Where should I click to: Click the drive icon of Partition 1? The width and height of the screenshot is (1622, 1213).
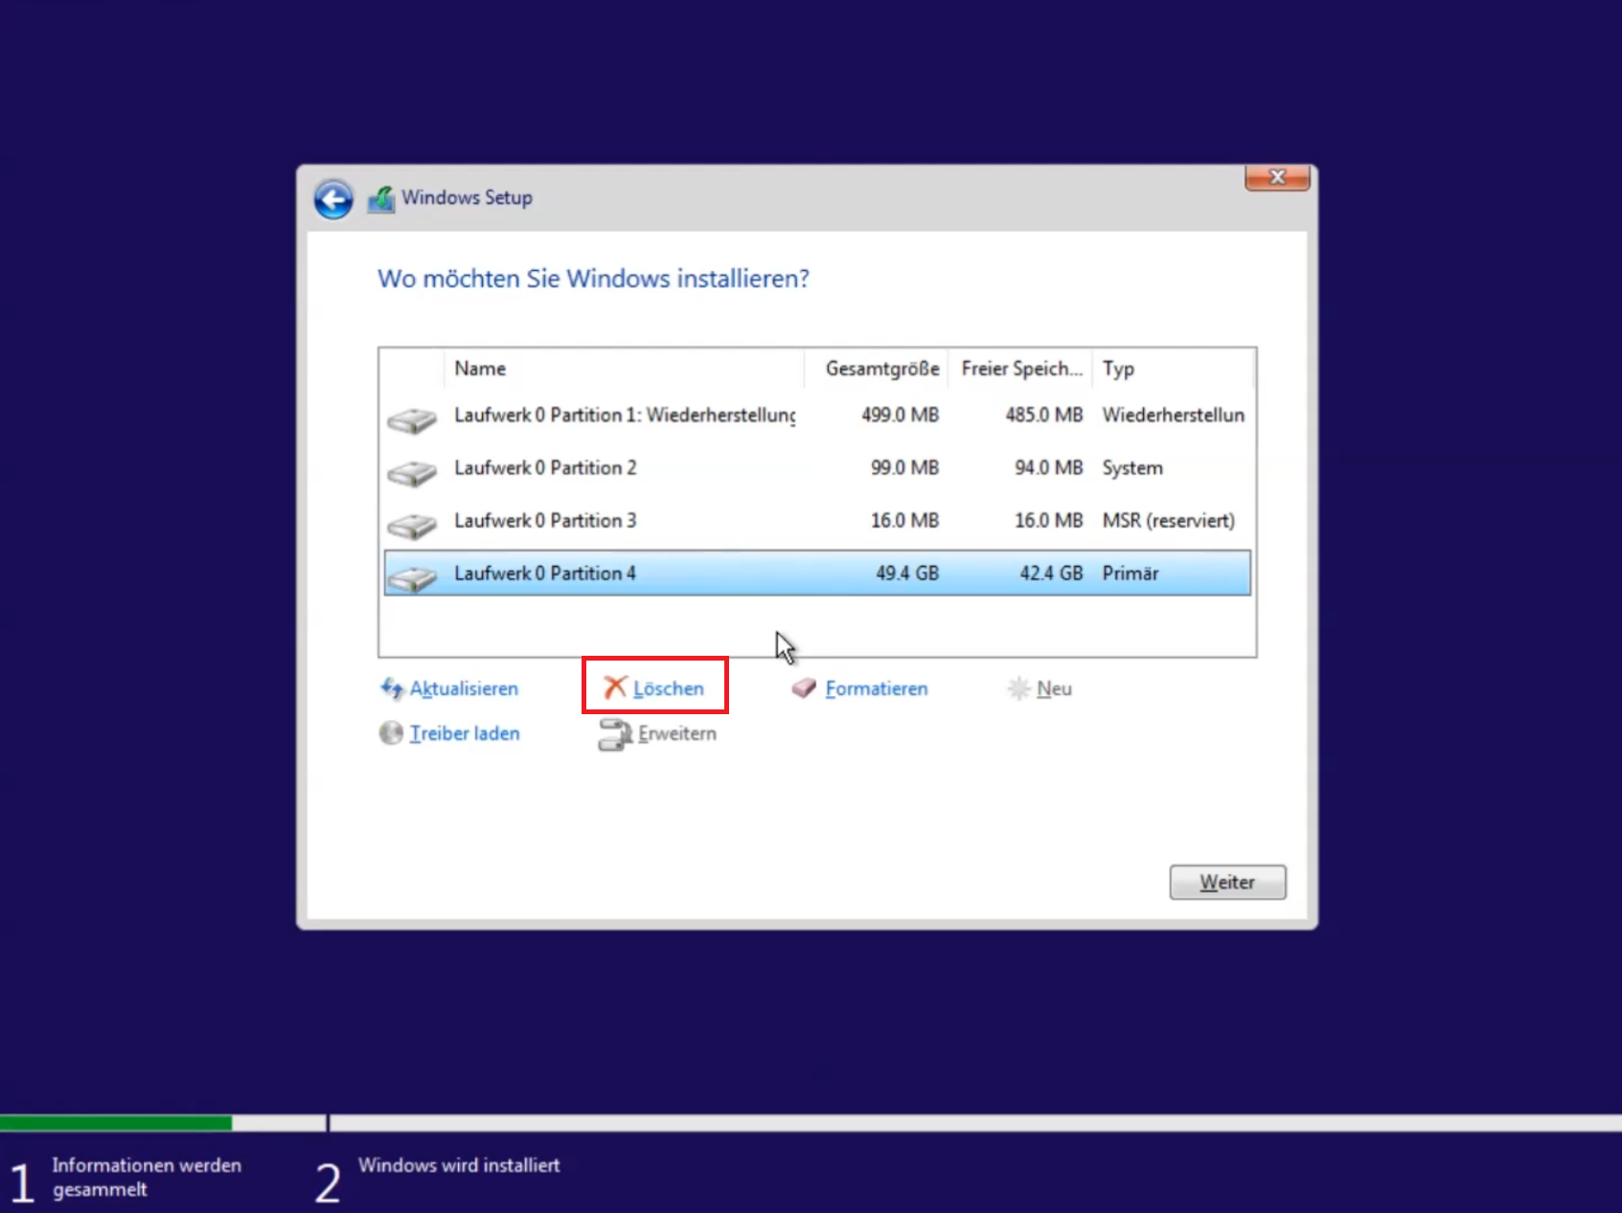(x=412, y=419)
